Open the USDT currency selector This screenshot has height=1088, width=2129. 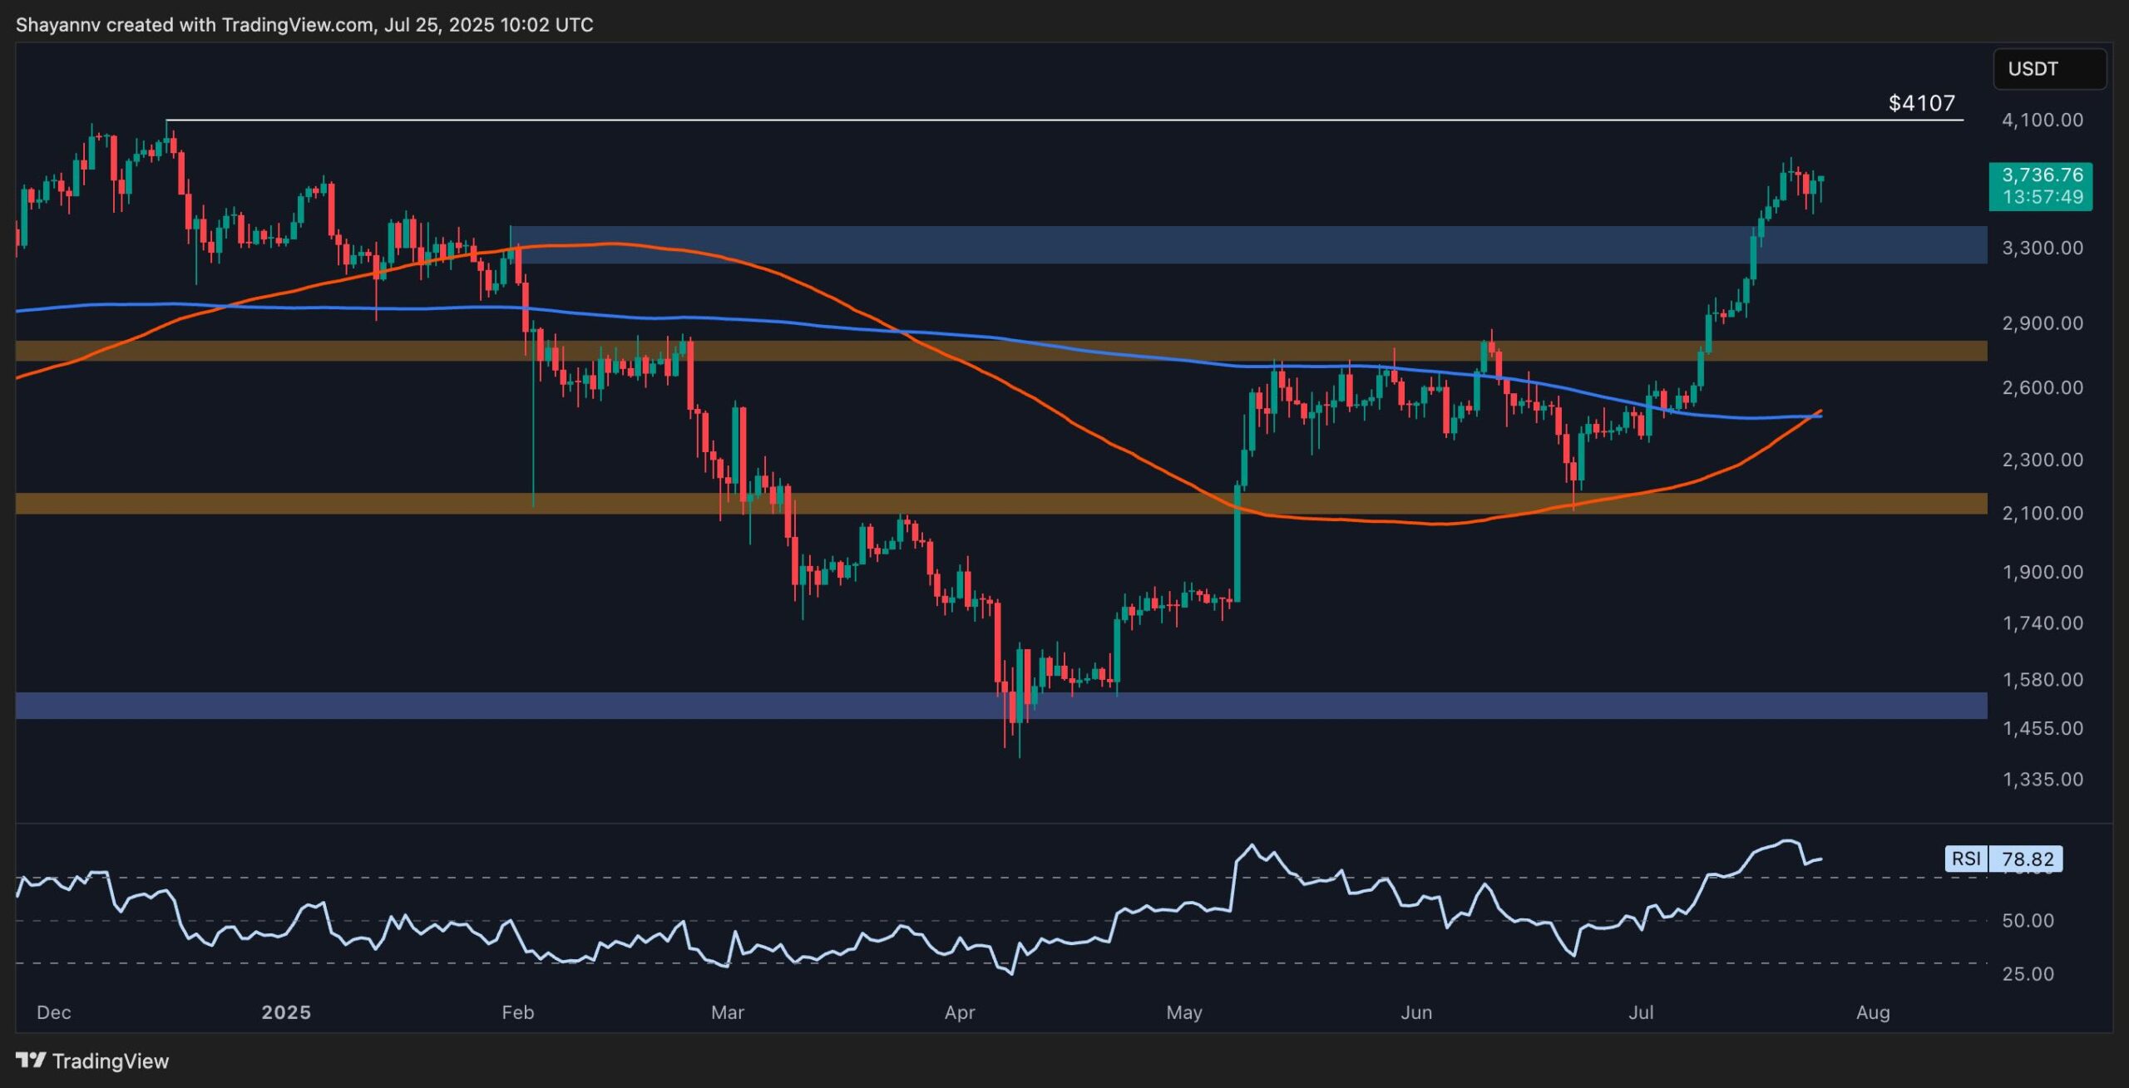2049,69
